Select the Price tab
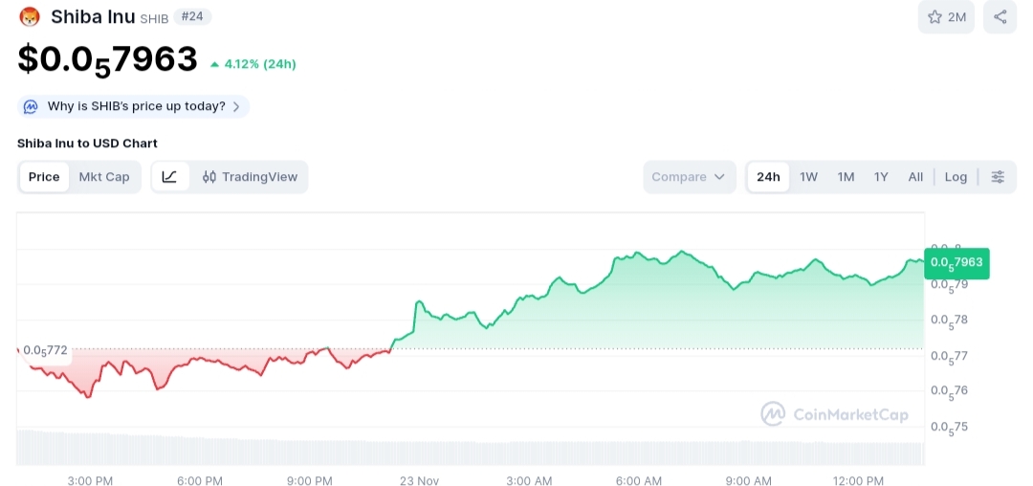 [x=44, y=176]
